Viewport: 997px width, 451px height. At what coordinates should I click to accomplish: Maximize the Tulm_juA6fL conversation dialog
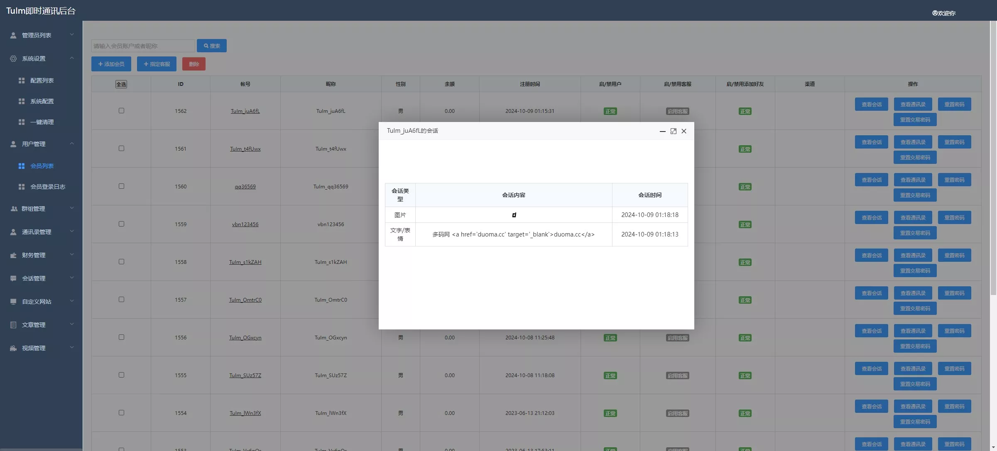point(673,131)
